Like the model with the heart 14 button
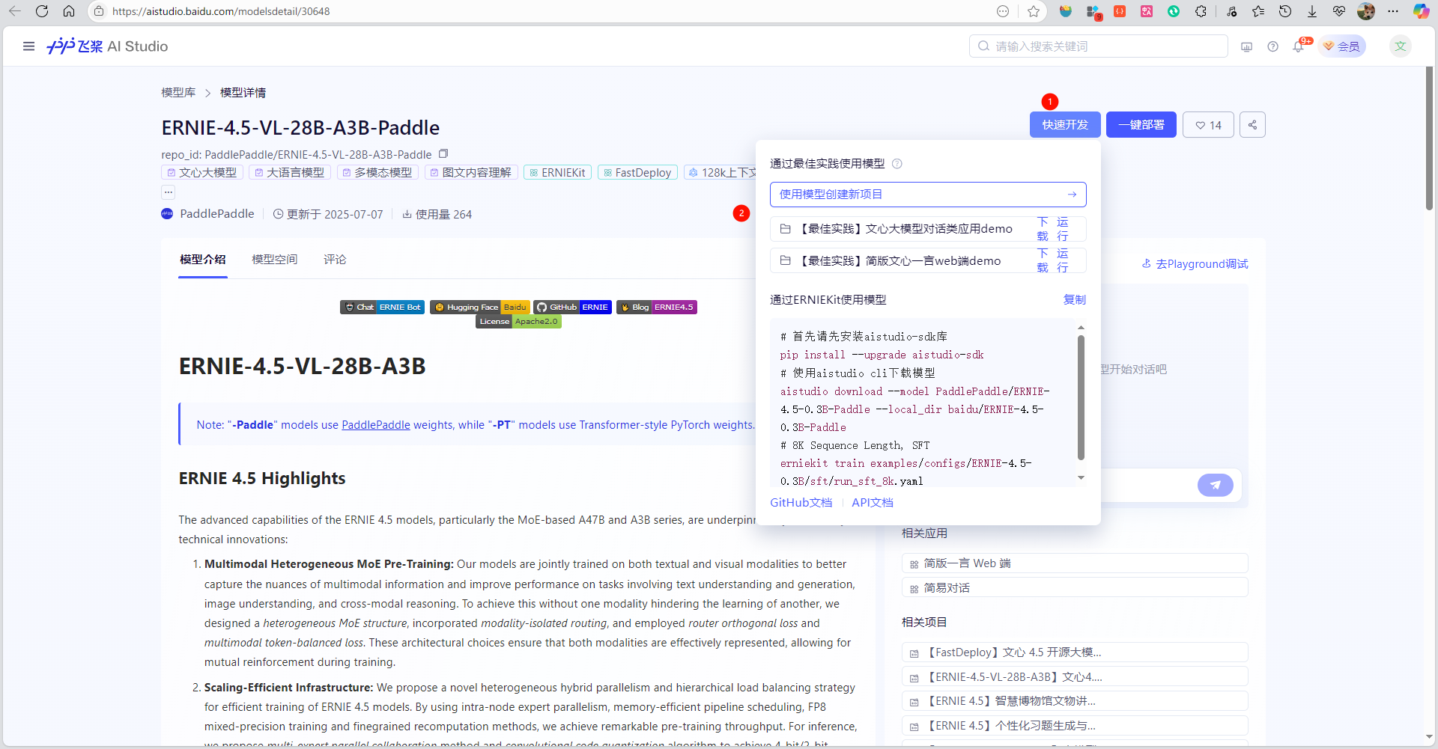Screen dimensions: 1438x749 point(1208,125)
